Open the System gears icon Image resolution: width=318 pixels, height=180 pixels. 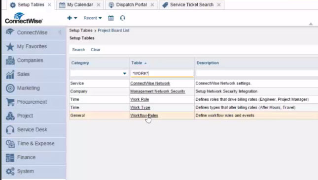click(10, 171)
